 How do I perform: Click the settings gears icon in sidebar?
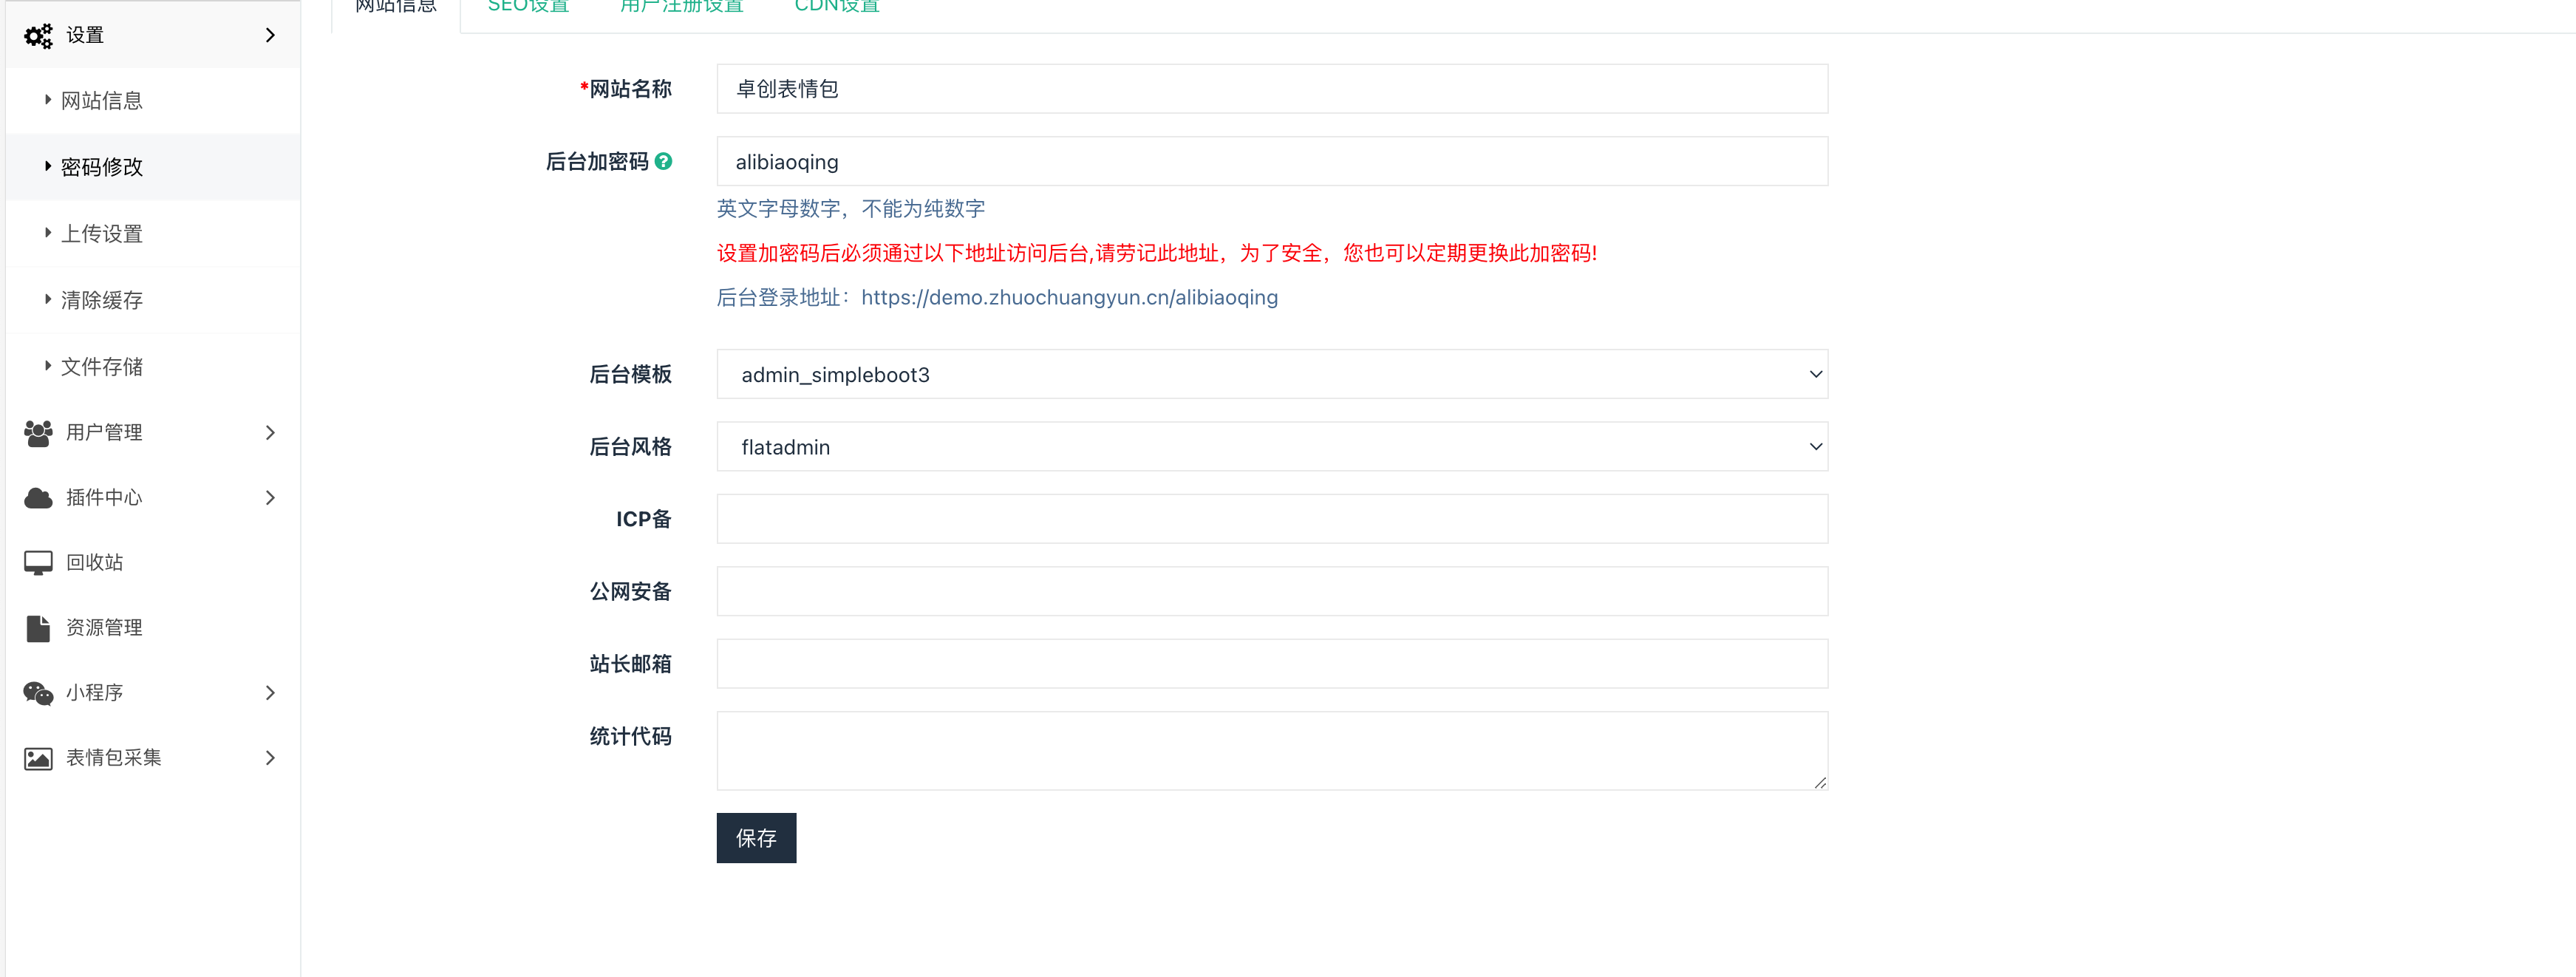pyautogui.click(x=38, y=36)
